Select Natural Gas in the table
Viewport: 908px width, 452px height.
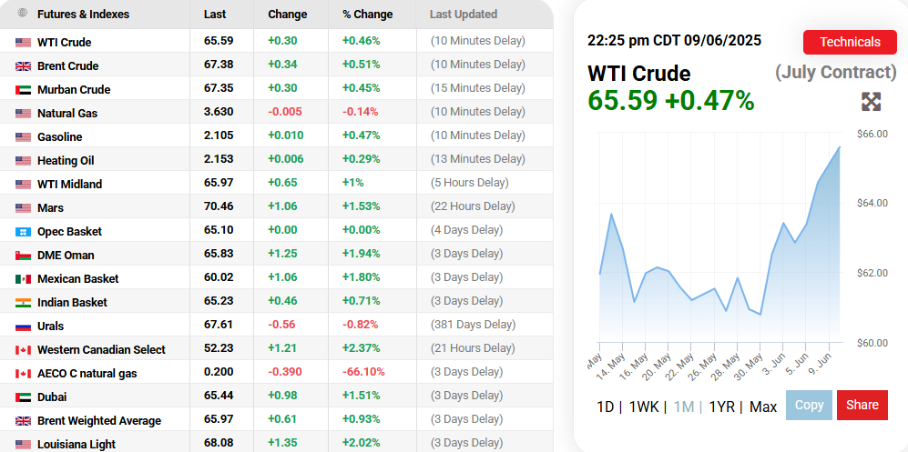tap(67, 114)
